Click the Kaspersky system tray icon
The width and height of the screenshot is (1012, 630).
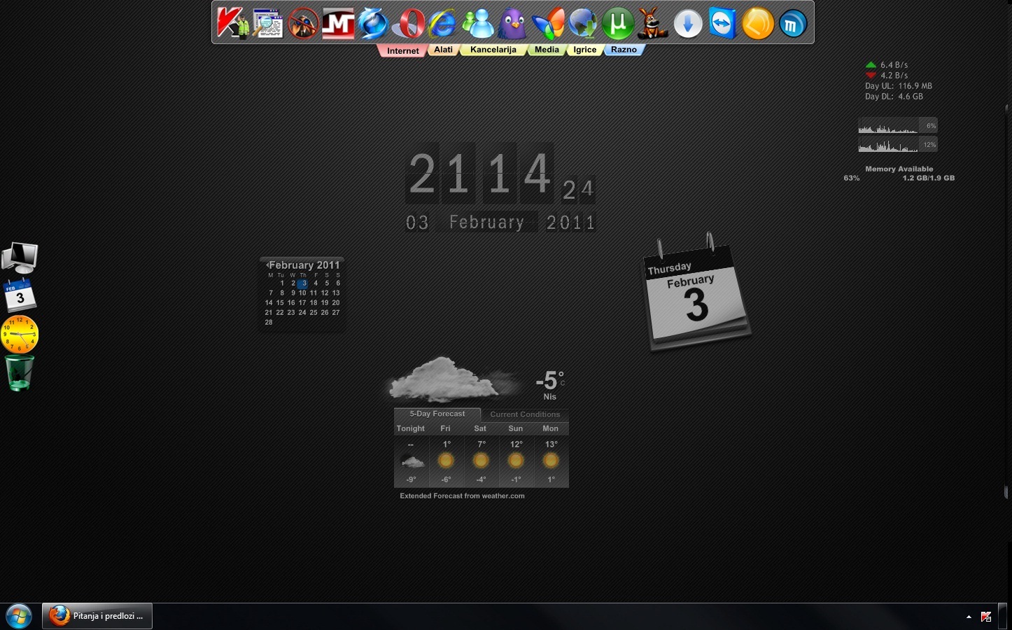[x=986, y=617]
